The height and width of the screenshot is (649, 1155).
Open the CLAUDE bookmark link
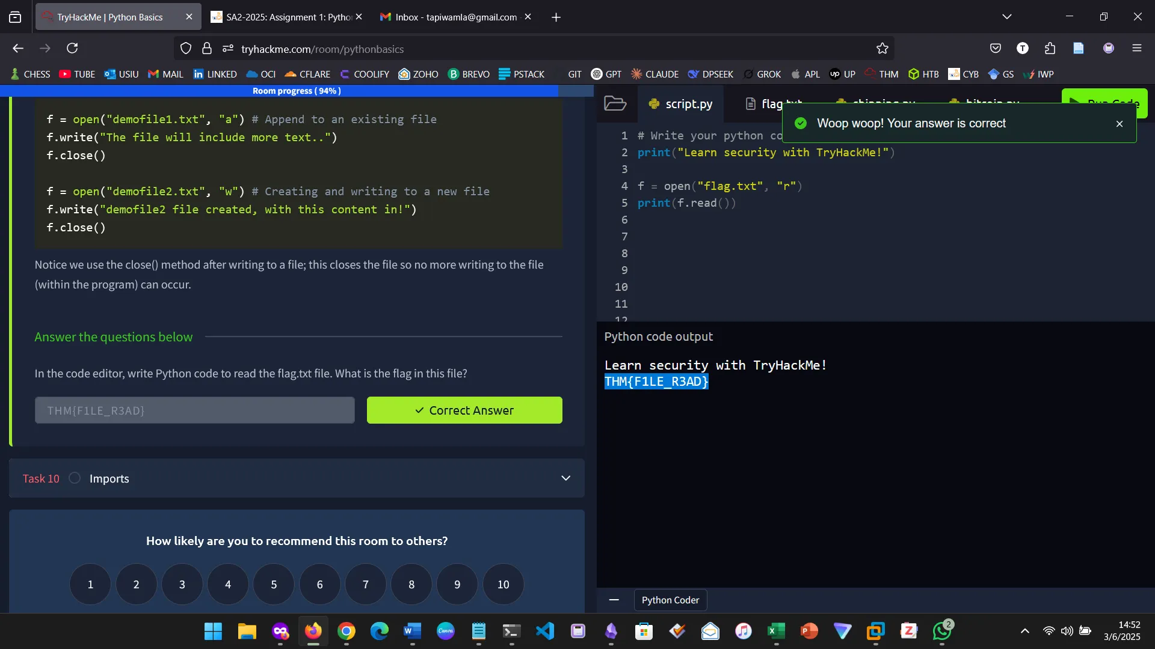[x=654, y=75]
